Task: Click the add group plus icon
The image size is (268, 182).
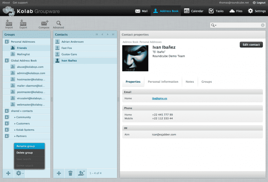Action: pyautogui.click(x=8, y=174)
